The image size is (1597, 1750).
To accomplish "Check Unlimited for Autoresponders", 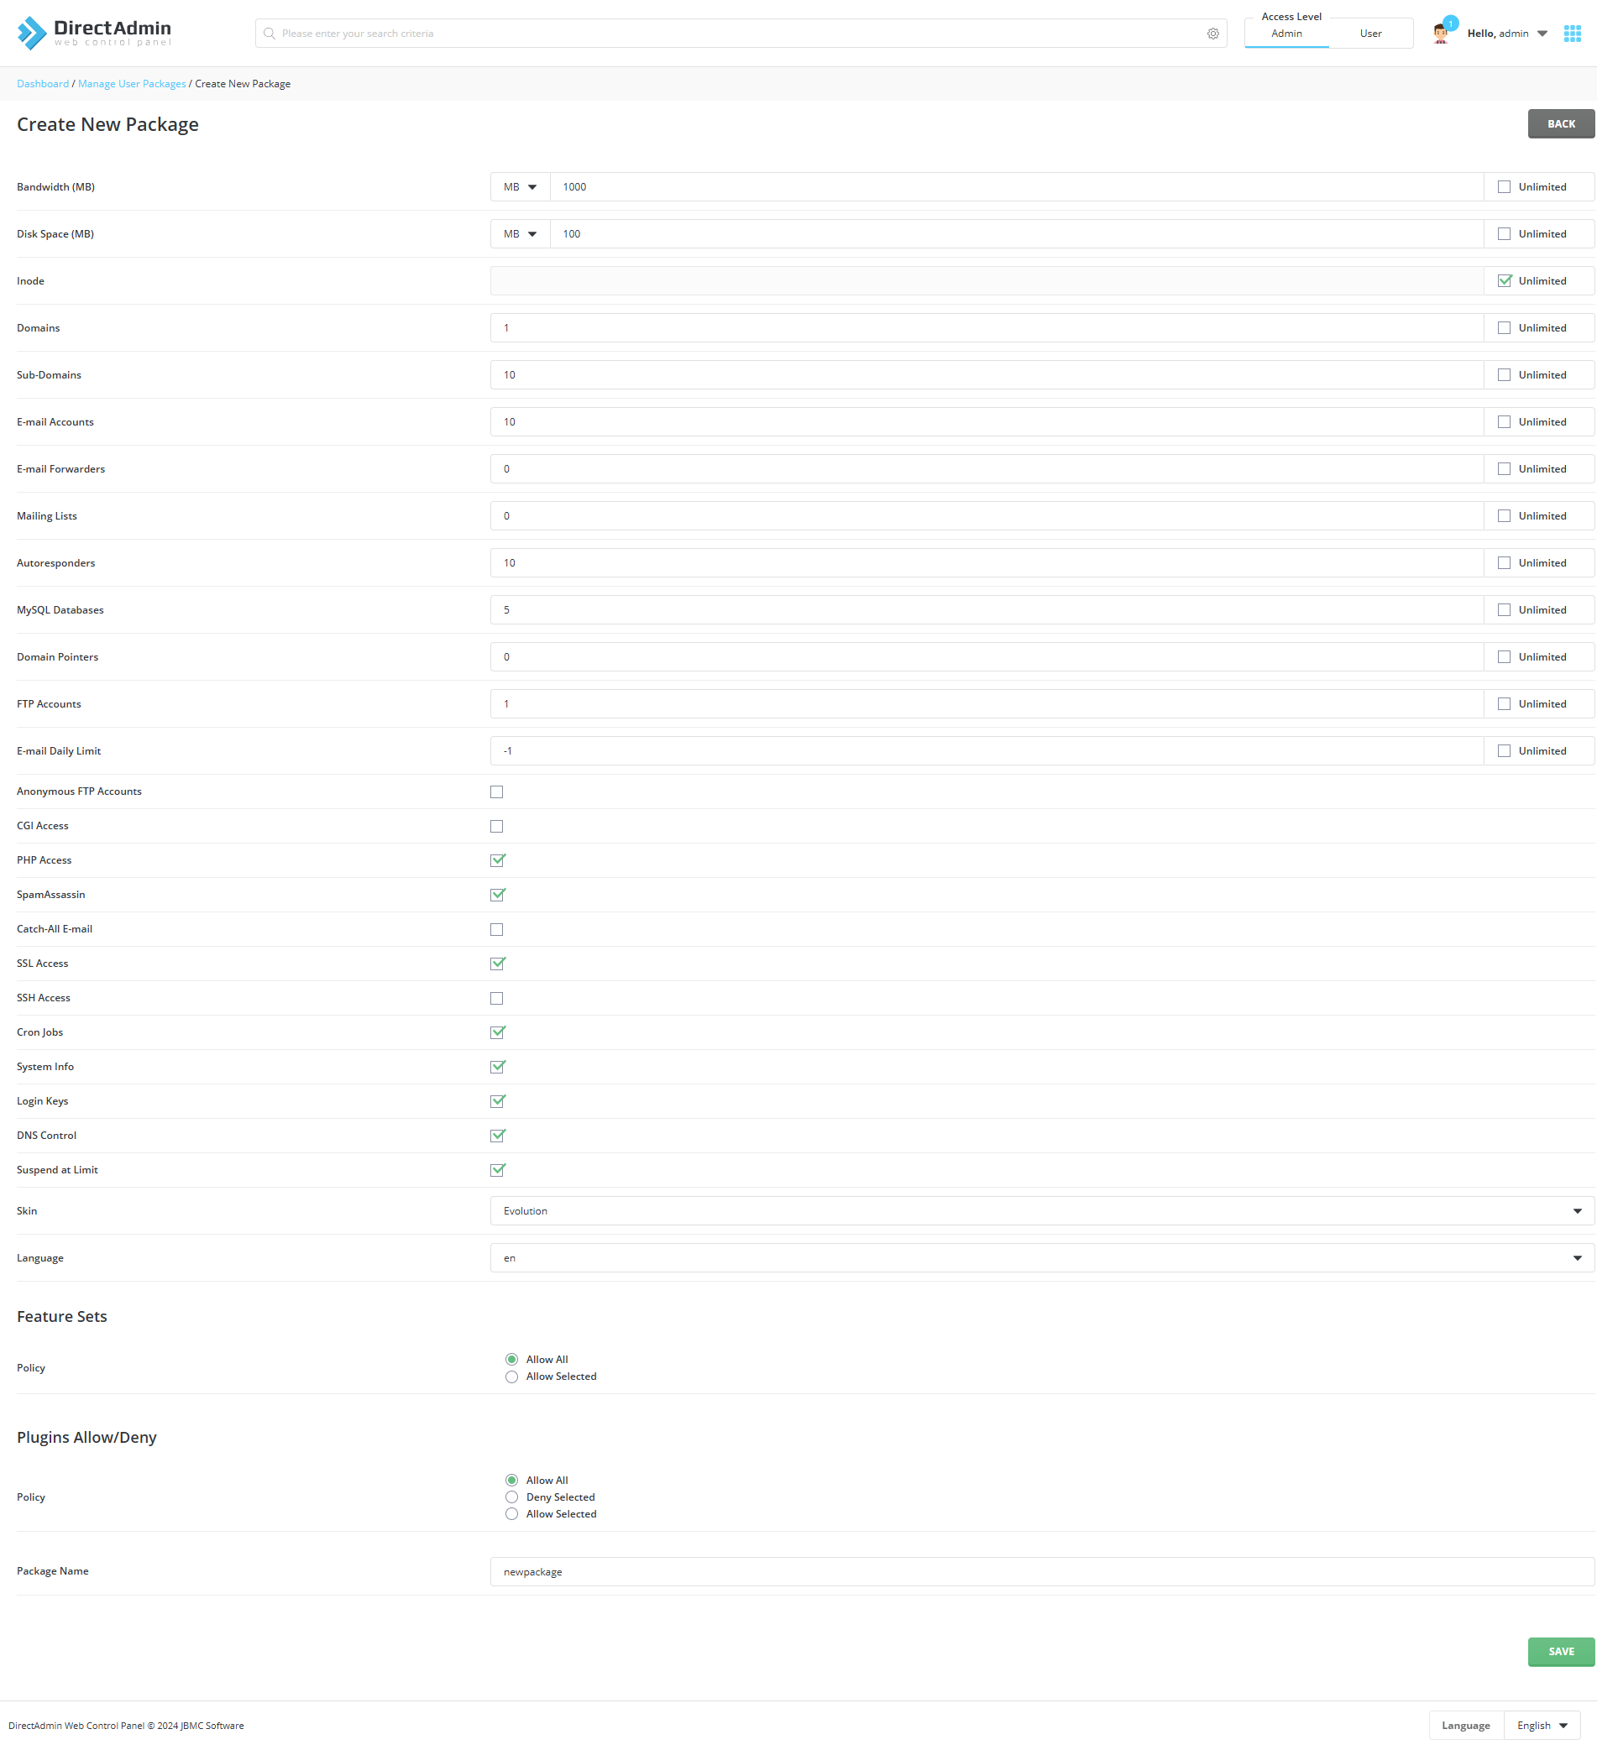I will 1504,562.
